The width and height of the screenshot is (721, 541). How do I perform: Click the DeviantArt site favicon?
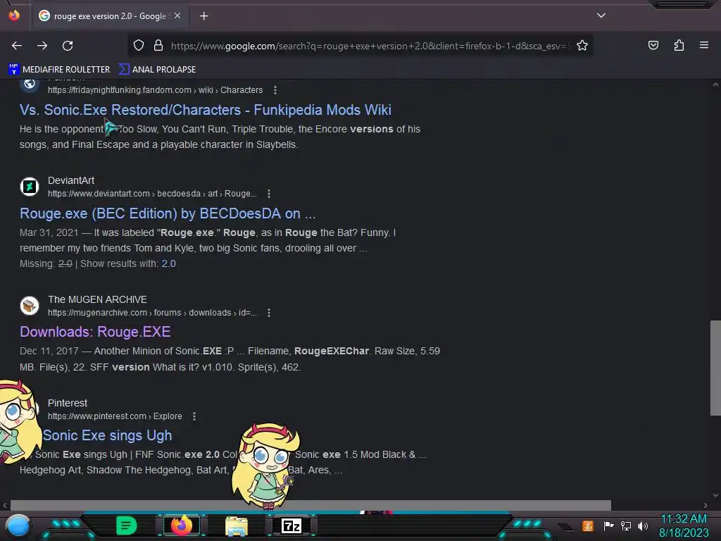point(30,187)
